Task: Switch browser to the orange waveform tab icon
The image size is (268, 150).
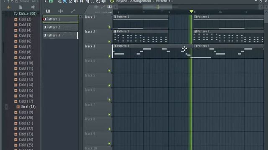Action: coord(8,7)
